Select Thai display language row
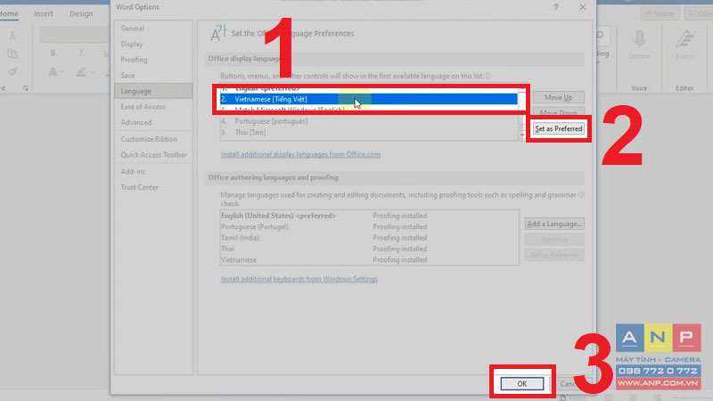This screenshot has width=713, height=401. 368,132
